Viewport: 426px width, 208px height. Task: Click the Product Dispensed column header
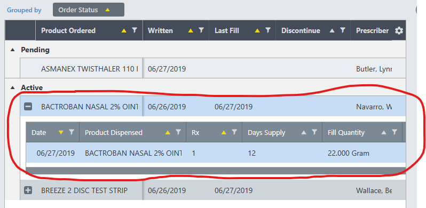(133, 132)
